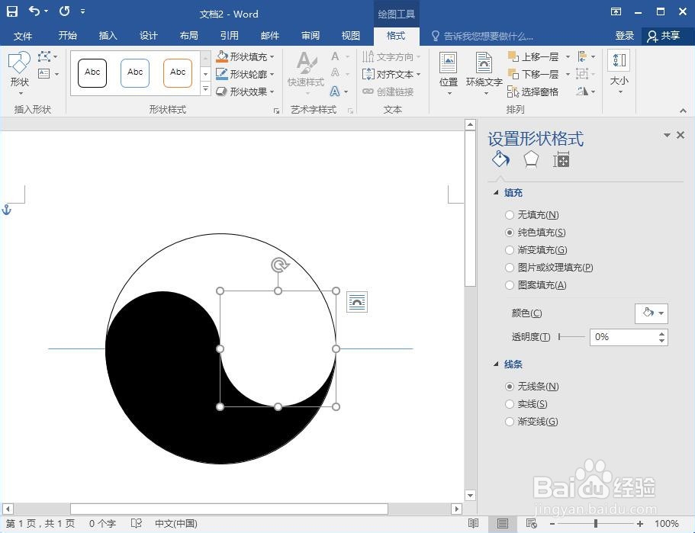Open Shape Outline (形状轮廓) options
This screenshot has width=695, height=533.
click(245, 73)
